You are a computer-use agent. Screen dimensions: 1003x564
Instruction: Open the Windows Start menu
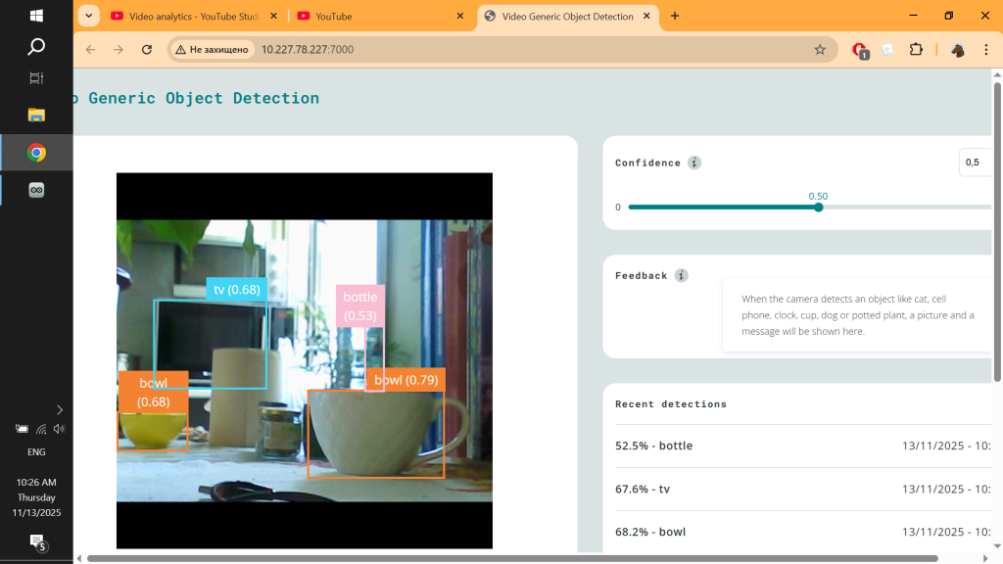36,16
